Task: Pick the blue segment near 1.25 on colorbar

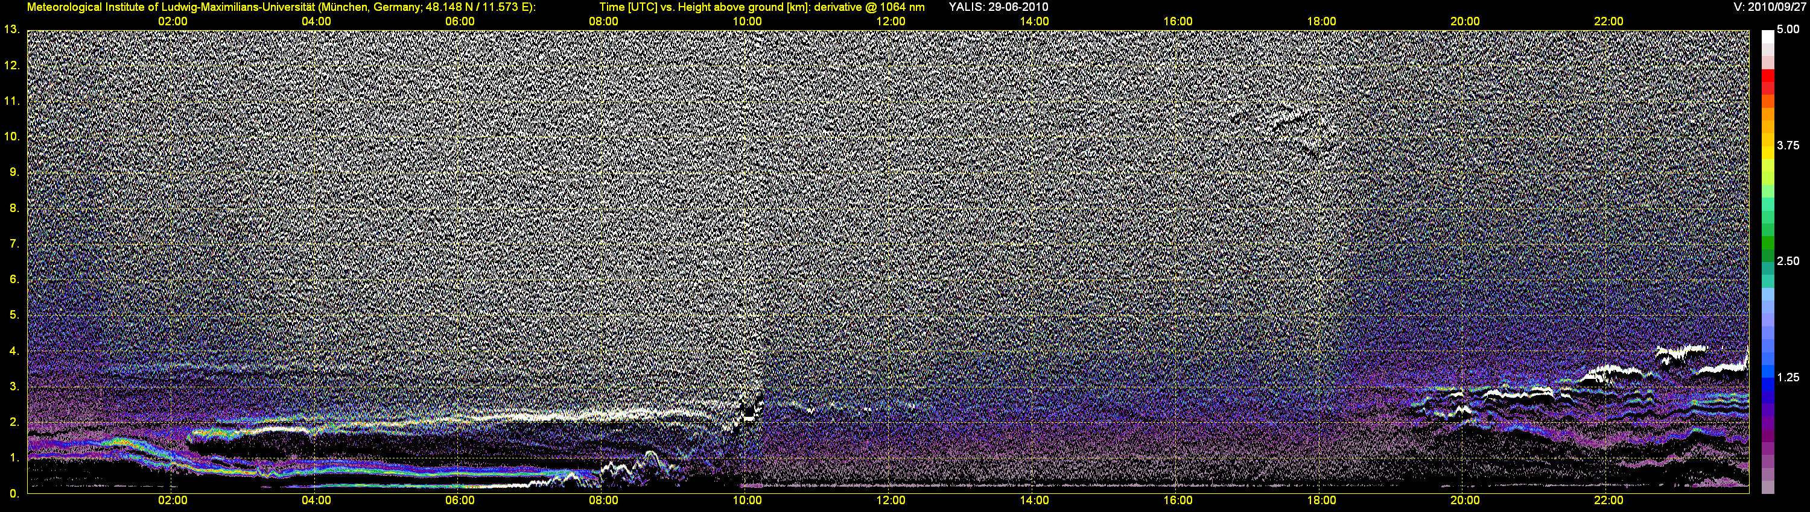Action: pos(1767,384)
